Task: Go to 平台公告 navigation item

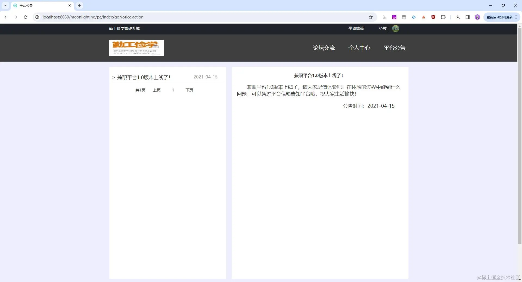Action: pos(394,48)
